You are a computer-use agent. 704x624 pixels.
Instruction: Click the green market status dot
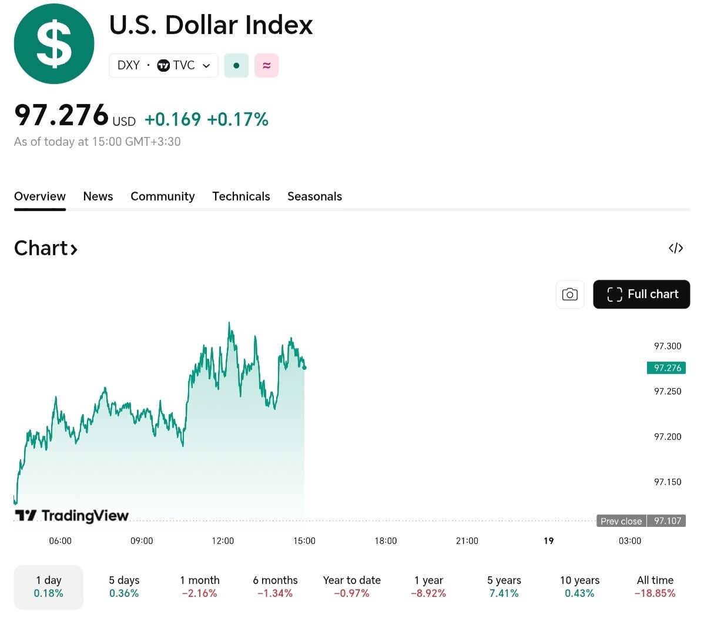236,65
